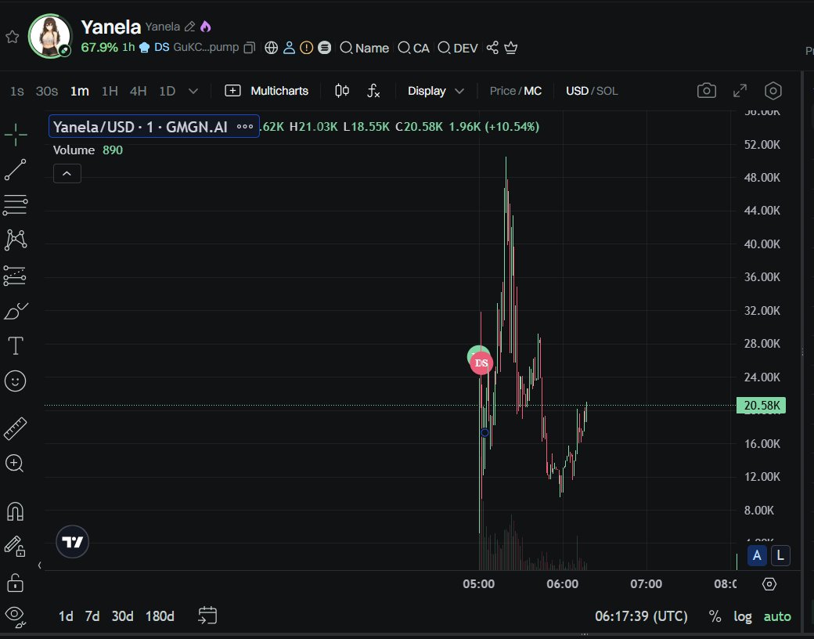Viewport: 814px width, 639px height.
Task: Click the purple flame icon beside Yanela
Action: pos(206,27)
